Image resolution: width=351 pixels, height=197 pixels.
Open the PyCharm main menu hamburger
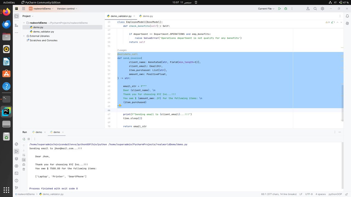click(24, 9)
